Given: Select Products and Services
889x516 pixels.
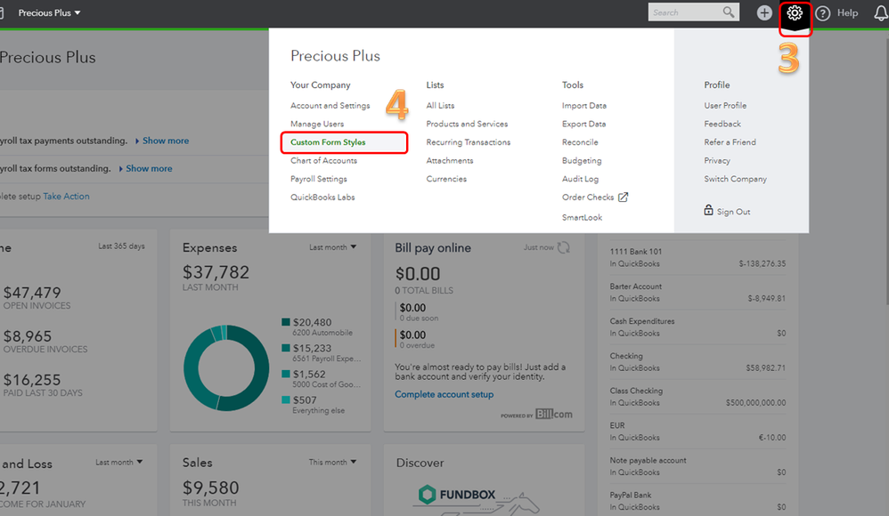Looking at the screenshot, I should click(x=467, y=124).
